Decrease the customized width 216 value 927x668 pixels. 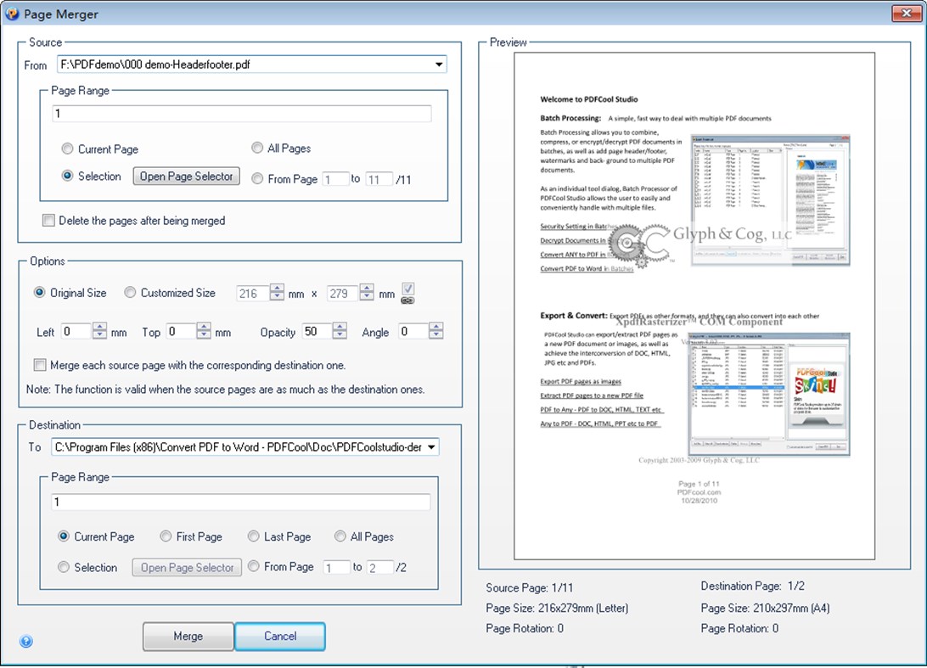tap(278, 297)
